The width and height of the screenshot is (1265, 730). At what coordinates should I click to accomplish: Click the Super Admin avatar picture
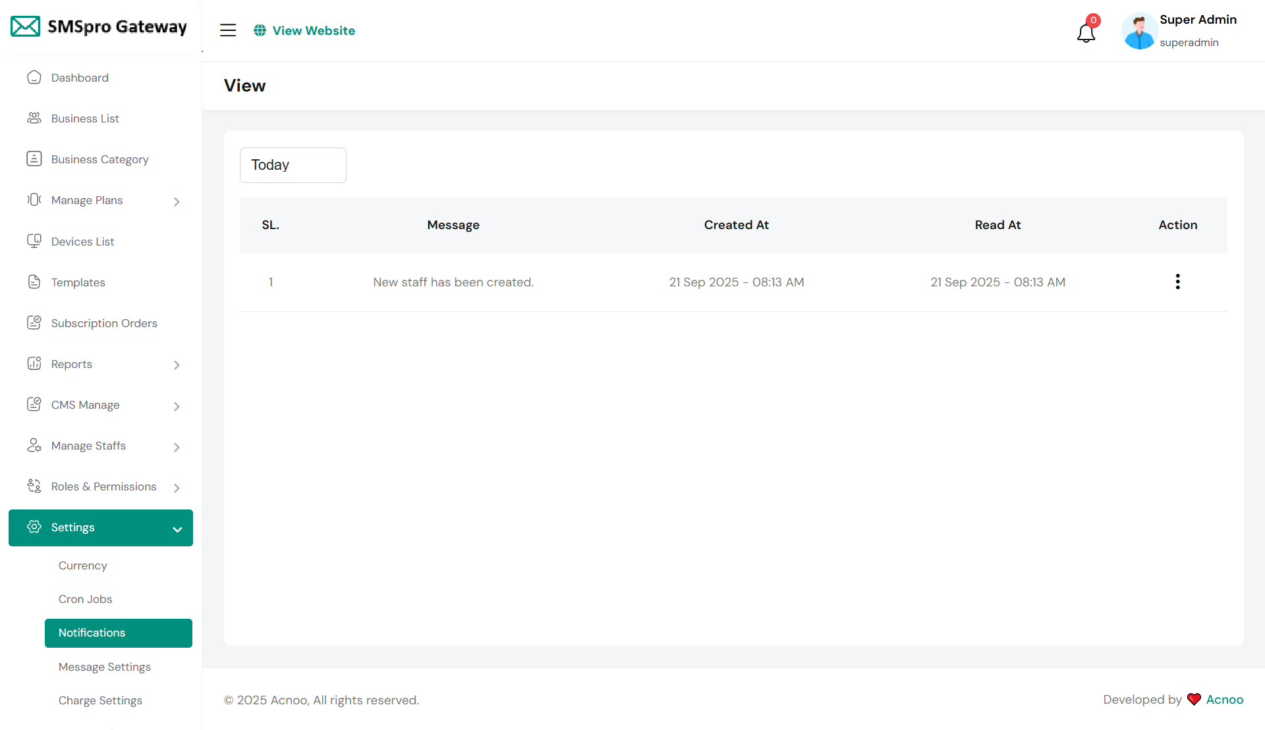point(1139,31)
